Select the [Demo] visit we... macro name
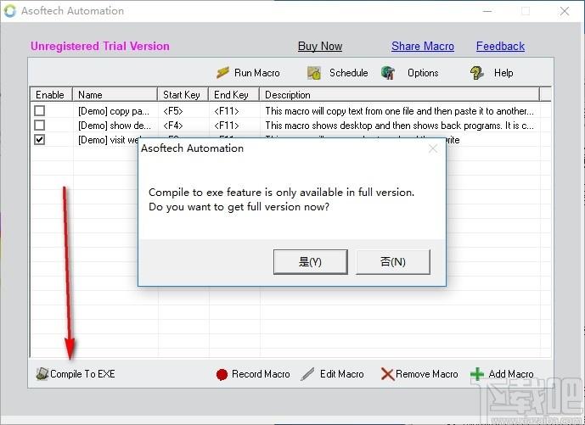 click(108, 140)
